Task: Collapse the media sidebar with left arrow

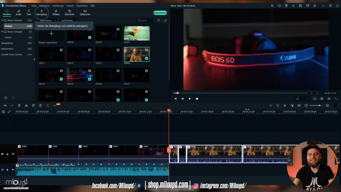Action: pyautogui.click(x=34, y=59)
